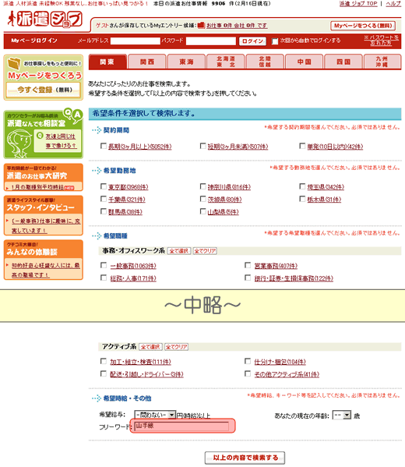Enable the 一般事務 job type checkbox
The image size is (405, 467).
(x=104, y=265)
